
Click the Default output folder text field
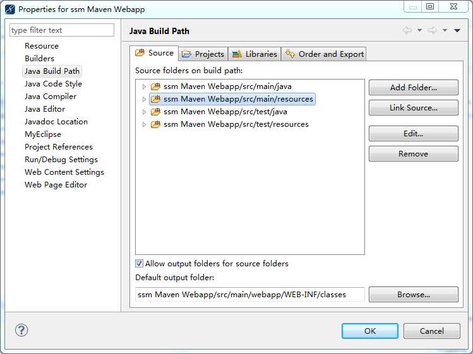tap(250, 294)
